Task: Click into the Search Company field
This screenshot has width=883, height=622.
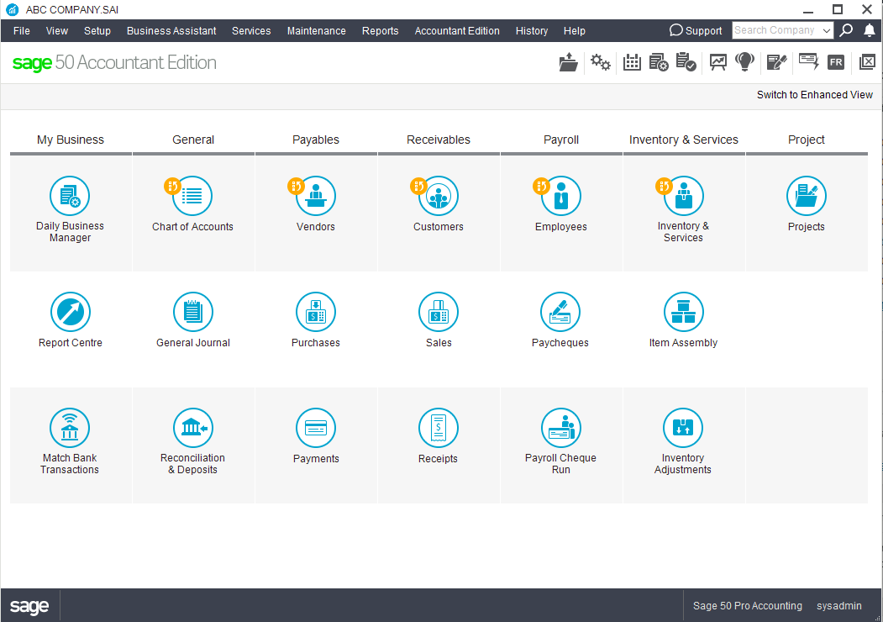Action: [776, 30]
